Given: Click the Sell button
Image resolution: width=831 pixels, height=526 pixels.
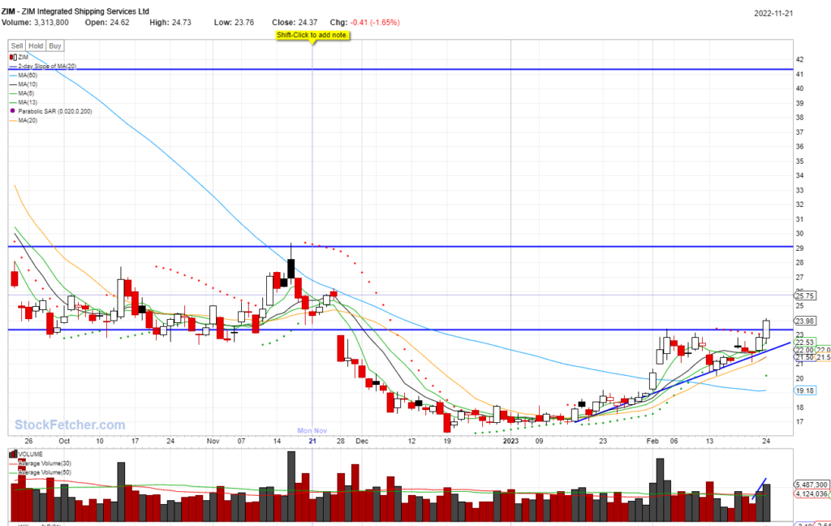Looking at the screenshot, I should click(17, 46).
